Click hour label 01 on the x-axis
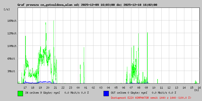Screen dimensions: 202x101 tap(86, 88)
